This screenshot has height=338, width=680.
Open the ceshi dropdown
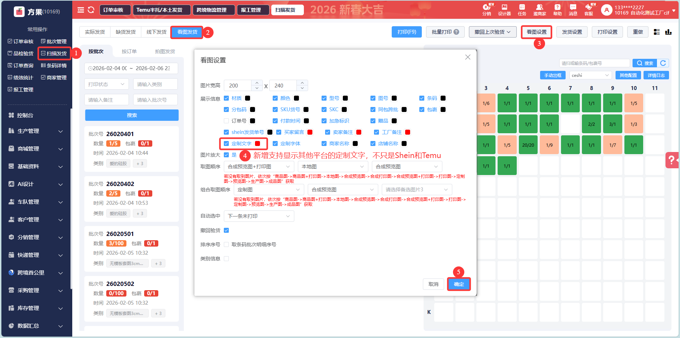[x=591, y=75]
